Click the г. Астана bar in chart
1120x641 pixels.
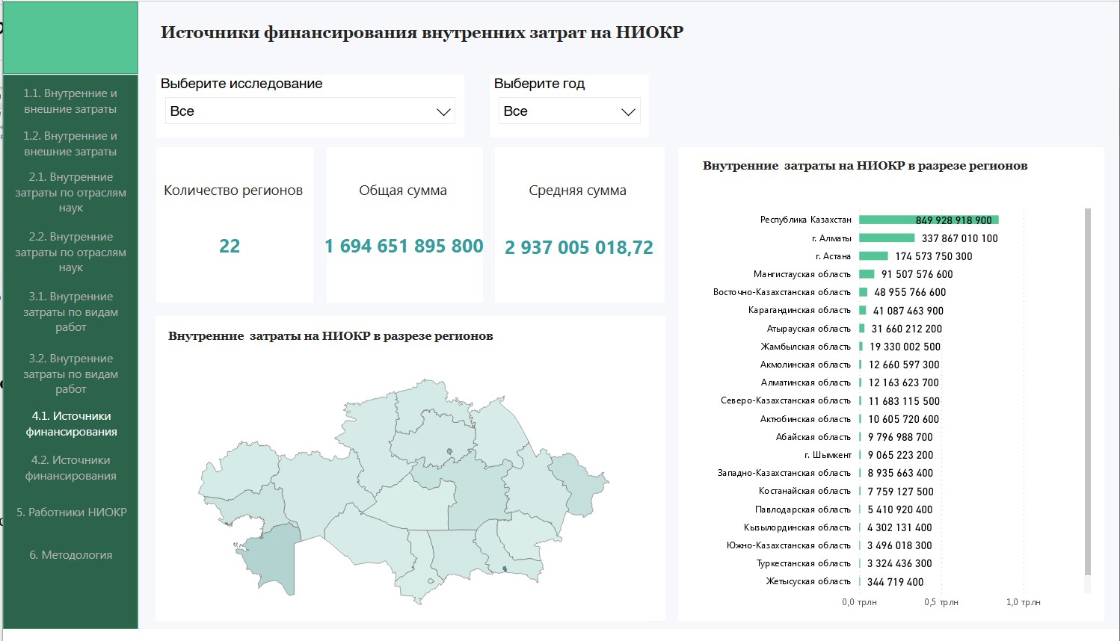(873, 256)
